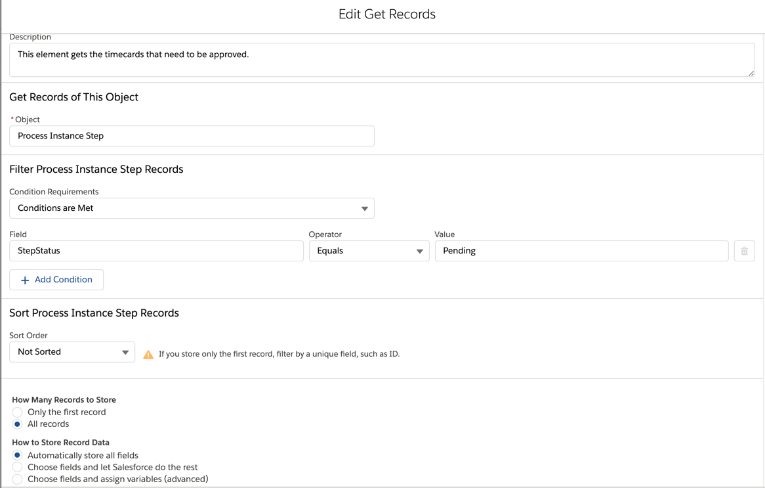Click the plus icon beside Add Condition
Viewport: 765px width, 488px height.
pyautogui.click(x=25, y=280)
